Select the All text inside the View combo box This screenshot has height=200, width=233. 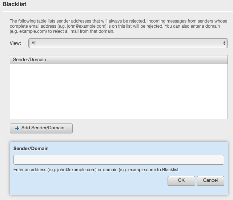point(34,43)
